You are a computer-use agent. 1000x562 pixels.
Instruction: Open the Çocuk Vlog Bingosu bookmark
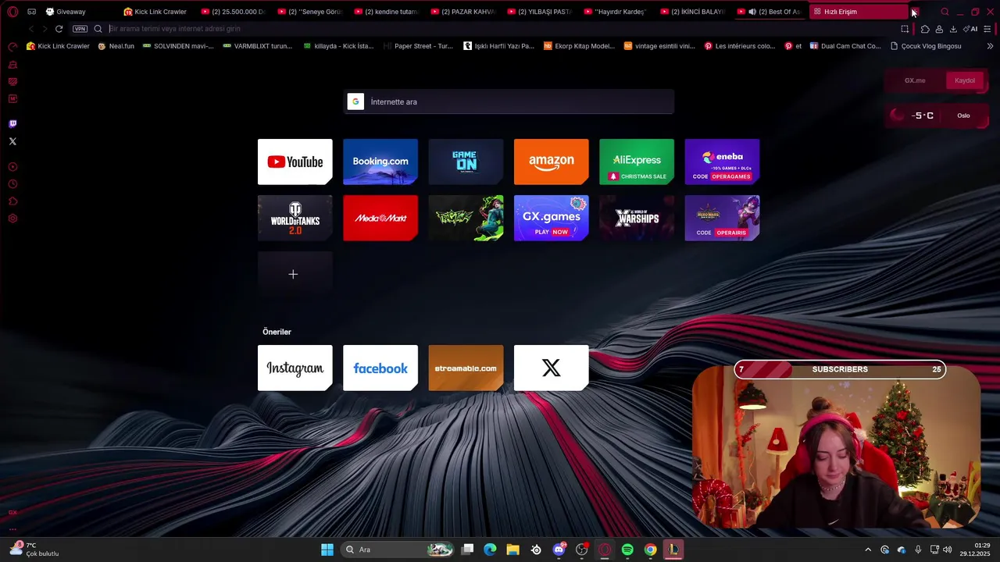[x=926, y=46]
